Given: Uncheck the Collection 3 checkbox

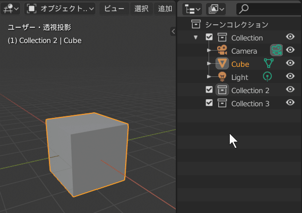Looking at the screenshot, I should coord(209,103).
